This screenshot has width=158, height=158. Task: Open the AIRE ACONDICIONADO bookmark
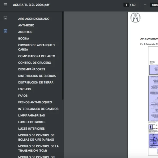pos(34,19)
